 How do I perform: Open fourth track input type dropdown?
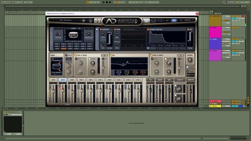[226, 51]
